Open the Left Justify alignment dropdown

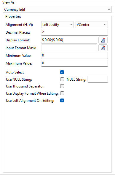coord(57,24)
